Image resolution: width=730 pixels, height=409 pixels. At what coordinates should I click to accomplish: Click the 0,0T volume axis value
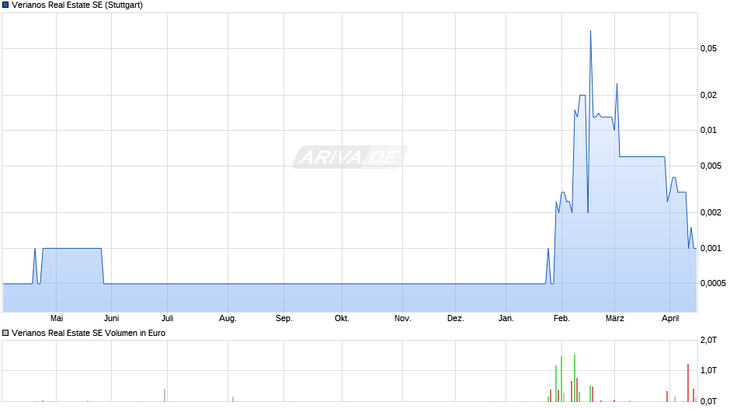click(x=708, y=401)
